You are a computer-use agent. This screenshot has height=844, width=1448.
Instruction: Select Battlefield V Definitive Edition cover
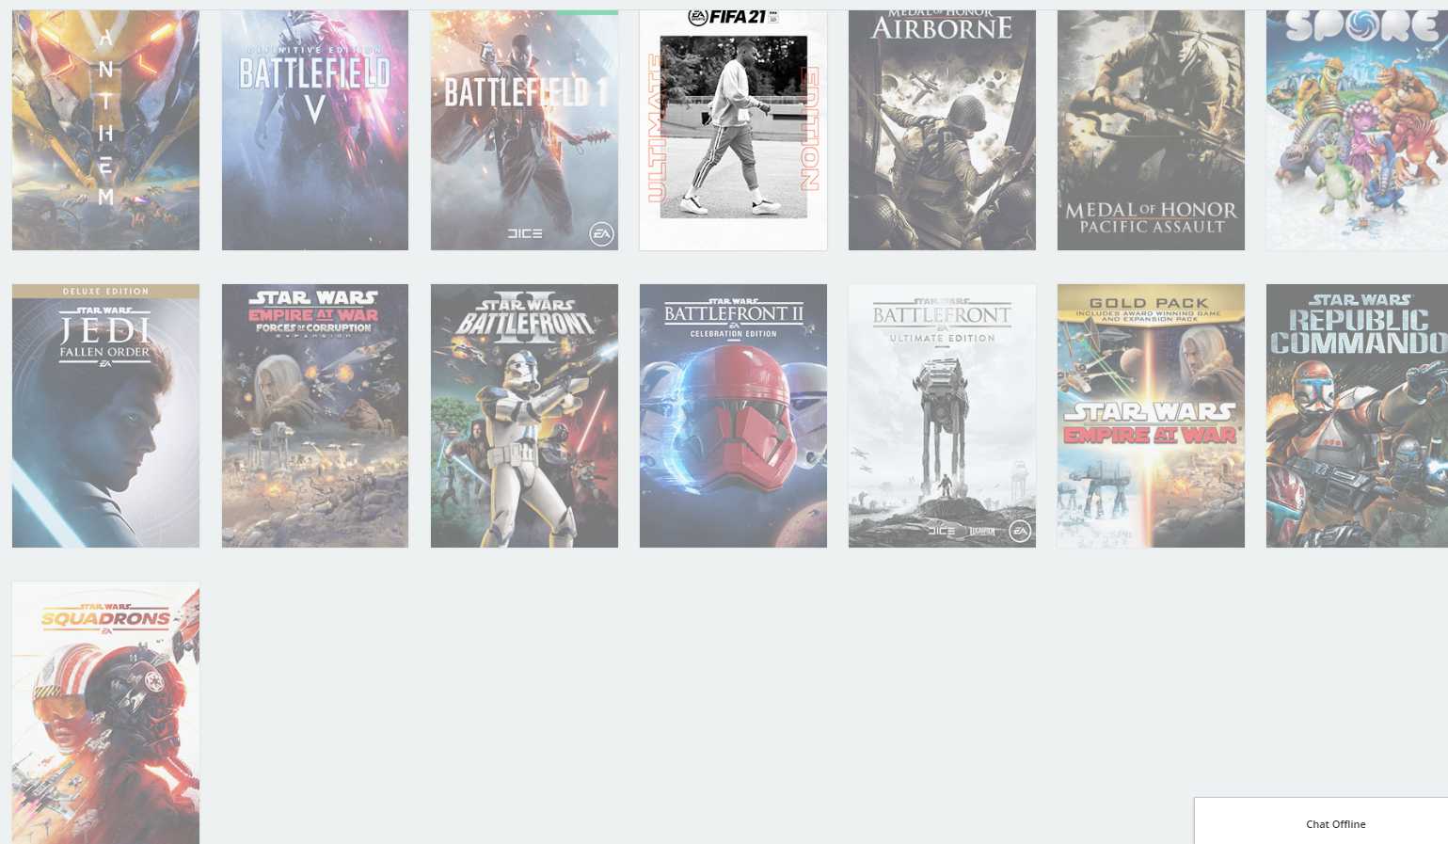coord(315,130)
